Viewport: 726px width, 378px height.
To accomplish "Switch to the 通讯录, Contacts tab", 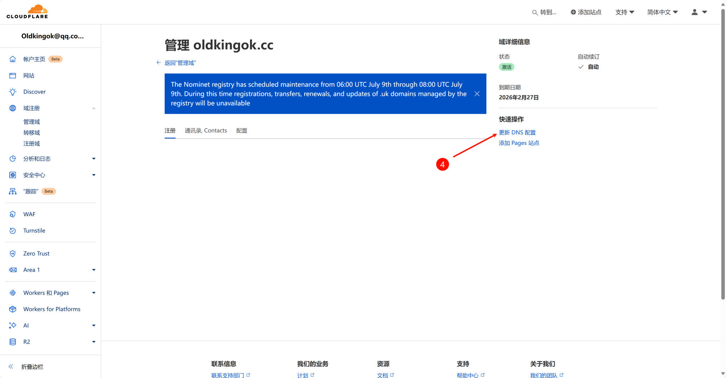I will click(x=206, y=131).
